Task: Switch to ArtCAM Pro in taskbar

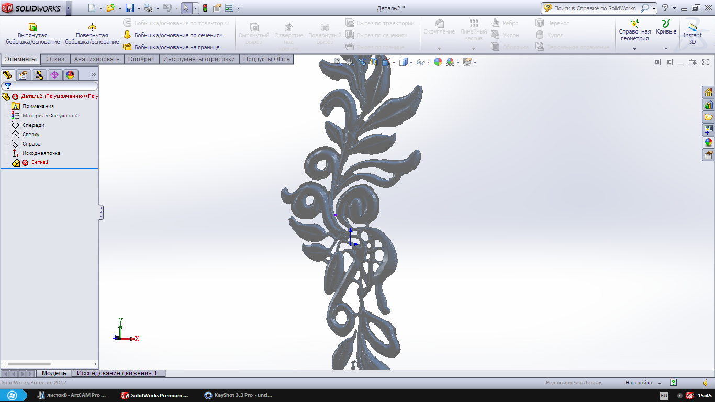Action: coord(72,395)
